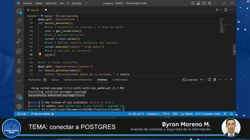Open the Archivo menu
The image size is (250, 140).
(27, 3)
